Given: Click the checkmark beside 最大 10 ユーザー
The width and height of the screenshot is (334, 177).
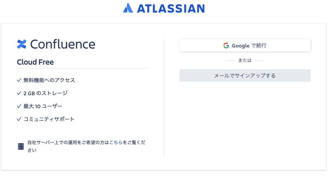Looking at the screenshot, I should (x=19, y=106).
